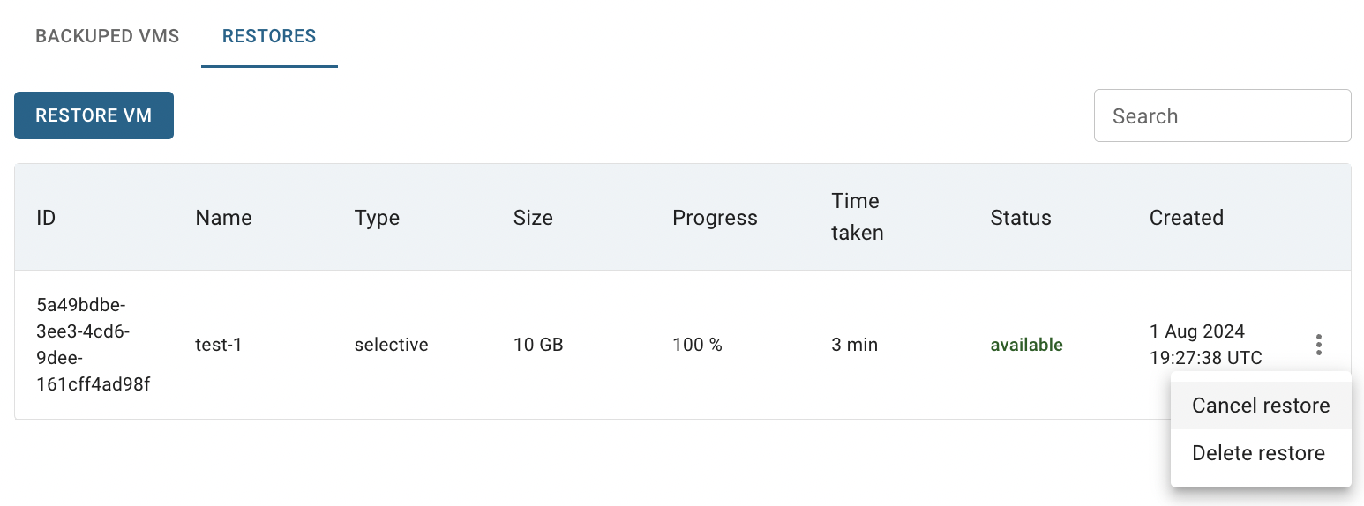Screen dimensions: 1364x506
Task: Sort table by Name column header
Action: [x=223, y=218]
